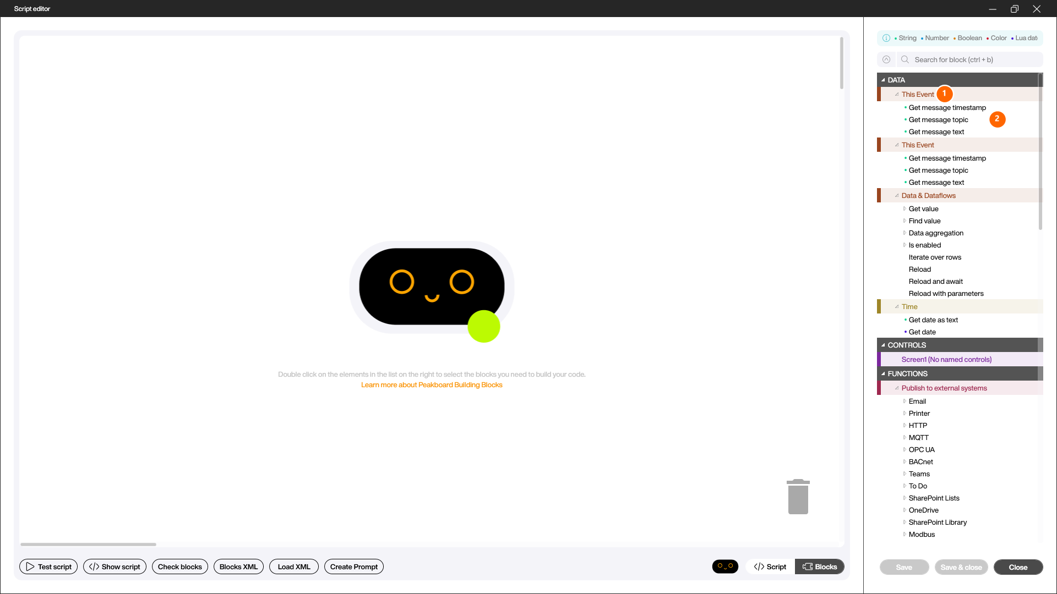Viewport: 1057px width, 594px height.
Task: Collapse the Data & Dataflows group
Action: click(x=897, y=195)
